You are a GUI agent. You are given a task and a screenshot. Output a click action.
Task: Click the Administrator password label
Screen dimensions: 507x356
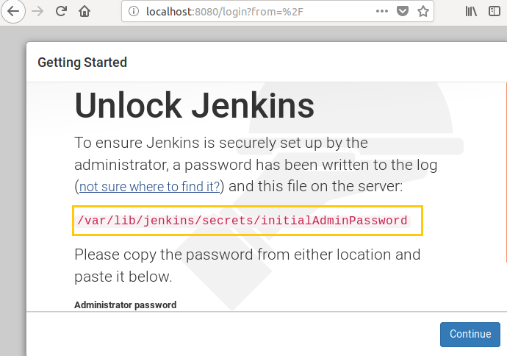[125, 305]
